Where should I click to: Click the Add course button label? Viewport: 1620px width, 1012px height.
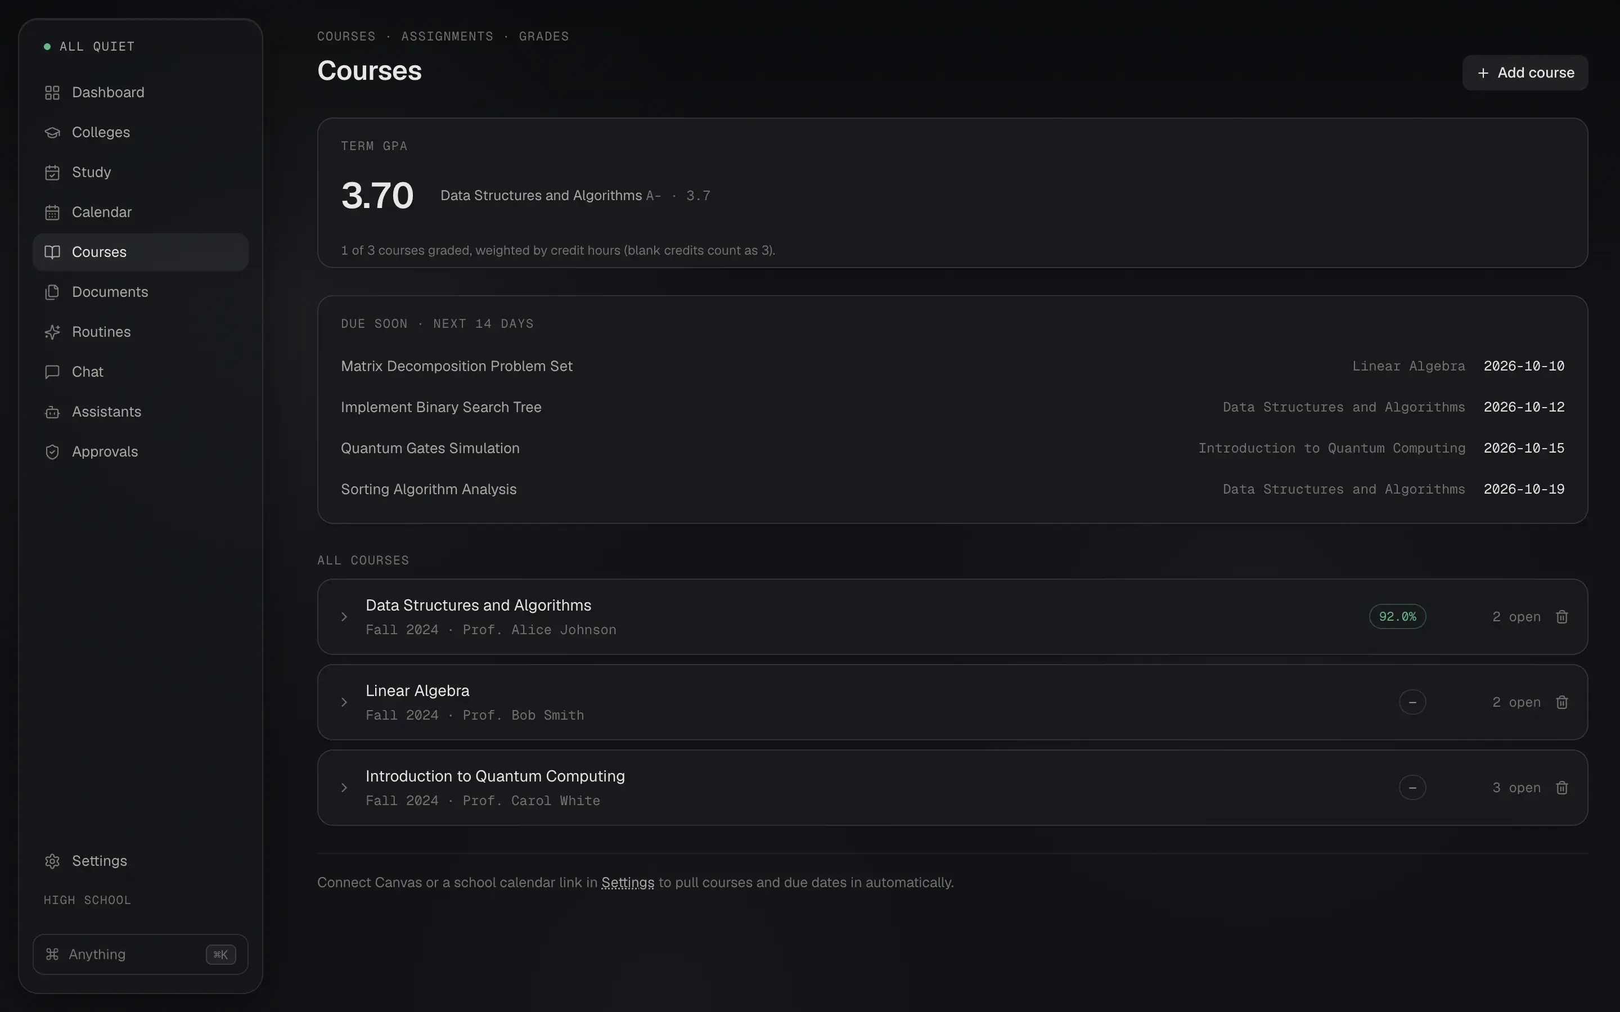point(1536,73)
